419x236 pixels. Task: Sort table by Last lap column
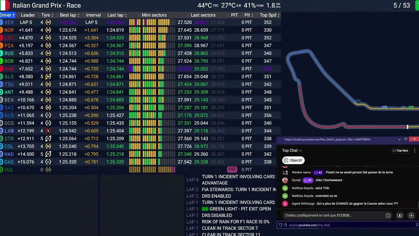117,15
